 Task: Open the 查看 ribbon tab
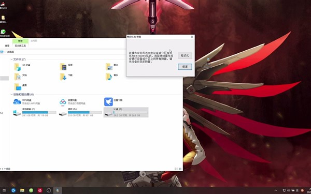coord(7,46)
